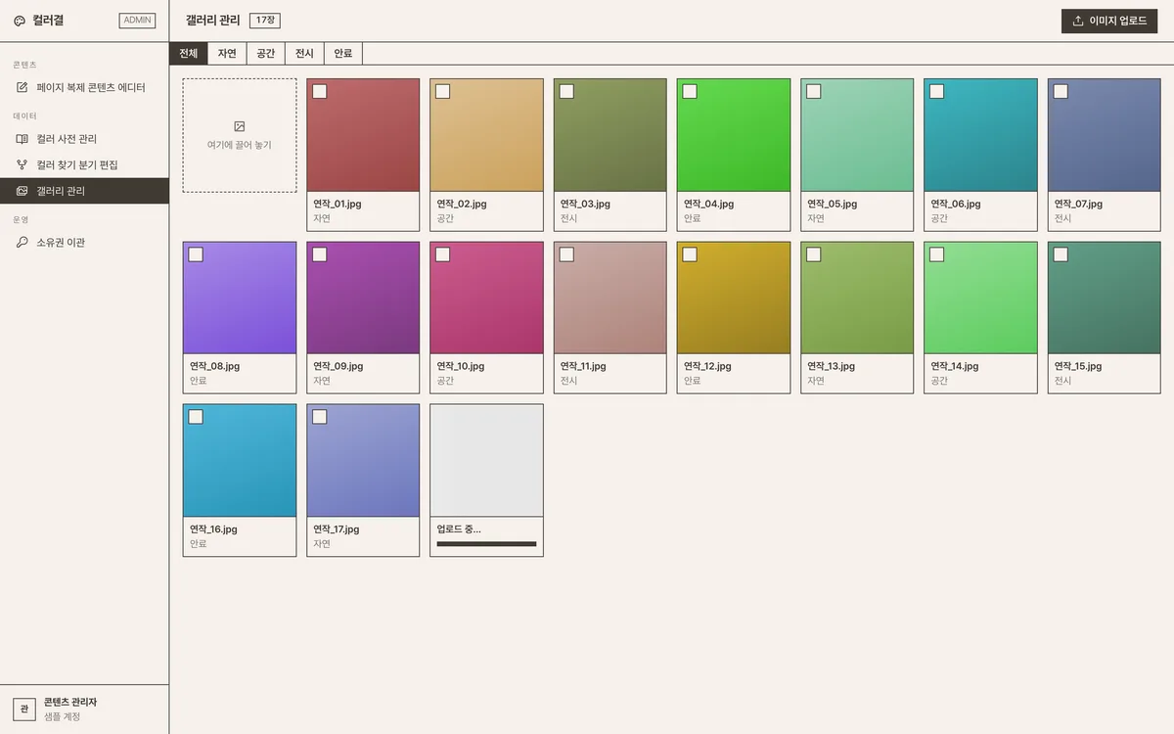Open the 자연 filter tab
1174x734 pixels.
tap(227, 54)
